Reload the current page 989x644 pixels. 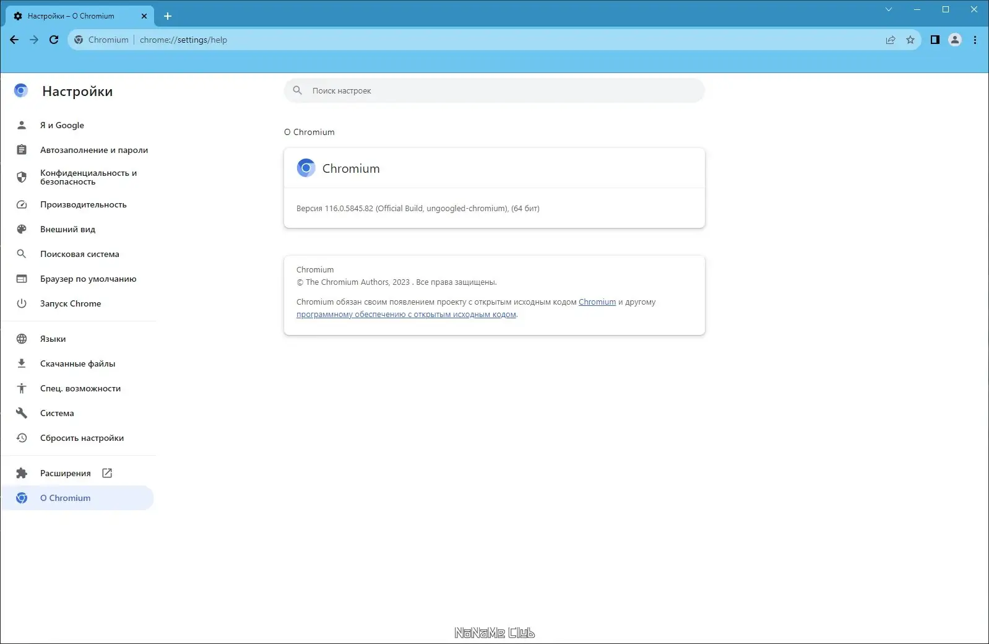coord(54,40)
